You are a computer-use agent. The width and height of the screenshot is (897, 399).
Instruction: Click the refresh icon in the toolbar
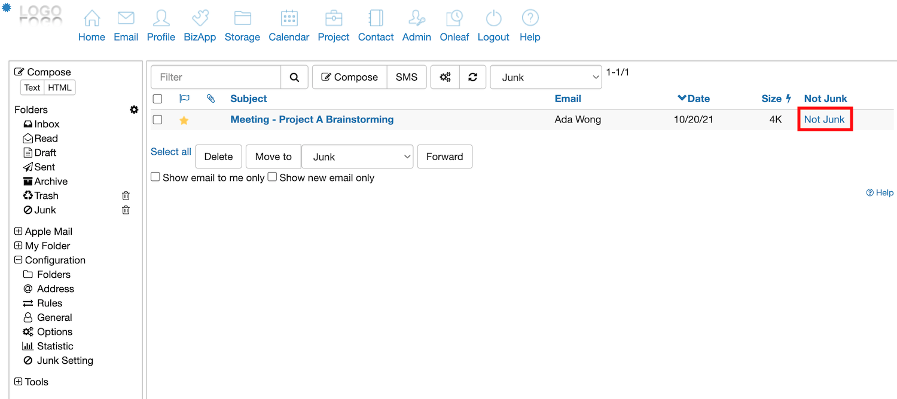click(x=472, y=77)
